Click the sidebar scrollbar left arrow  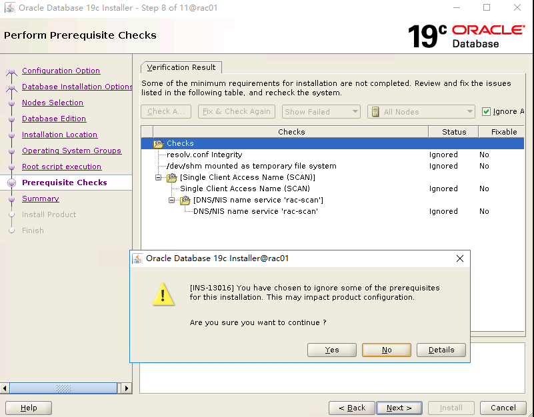pos(5,388)
